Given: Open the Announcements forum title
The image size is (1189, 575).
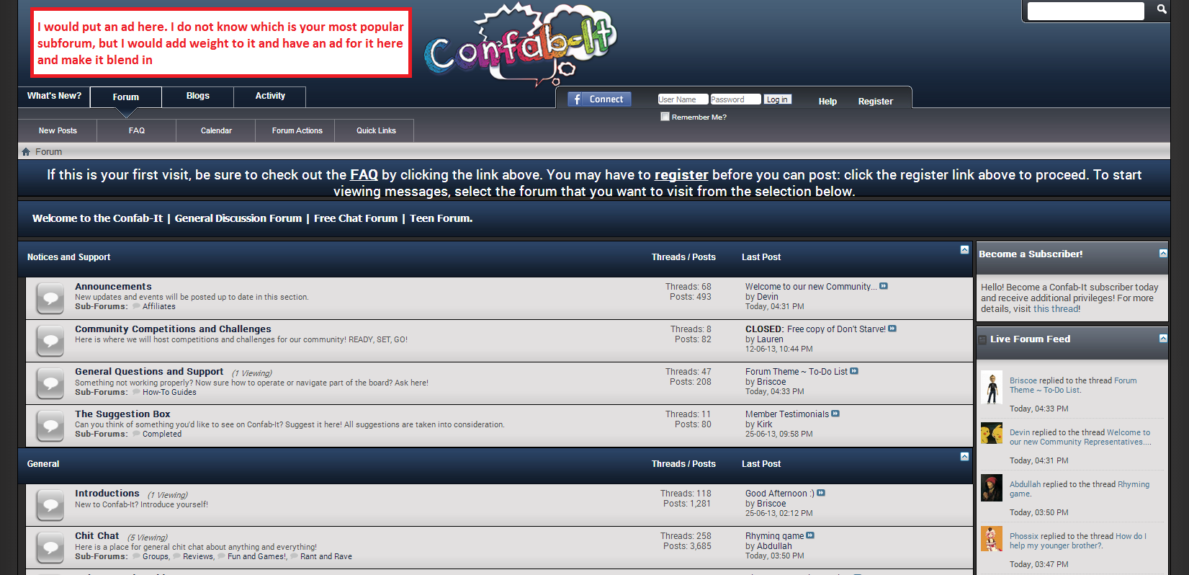Looking at the screenshot, I should click(x=113, y=286).
